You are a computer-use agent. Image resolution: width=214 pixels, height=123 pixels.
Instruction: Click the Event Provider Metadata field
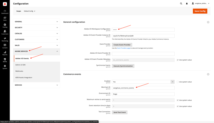pos(143,60)
